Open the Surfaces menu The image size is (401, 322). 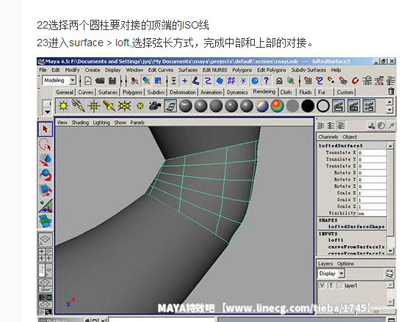click(x=188, y=70)
